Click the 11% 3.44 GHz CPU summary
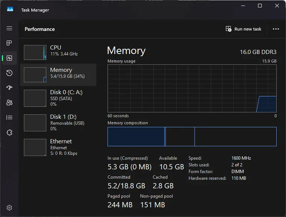This screenshot has width=286, height=217. [x=64, y=54]
